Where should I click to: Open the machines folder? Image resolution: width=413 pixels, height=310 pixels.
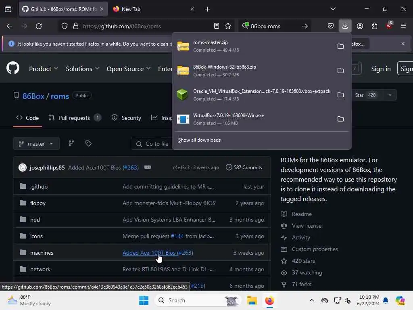[42, 253]
